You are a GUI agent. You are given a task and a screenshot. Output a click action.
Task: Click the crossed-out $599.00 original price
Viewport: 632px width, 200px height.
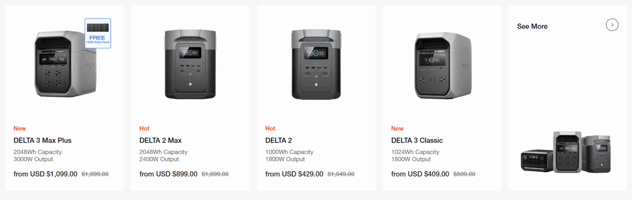tap(464, 174)
